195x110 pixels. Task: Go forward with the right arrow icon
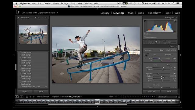(34, 97)
